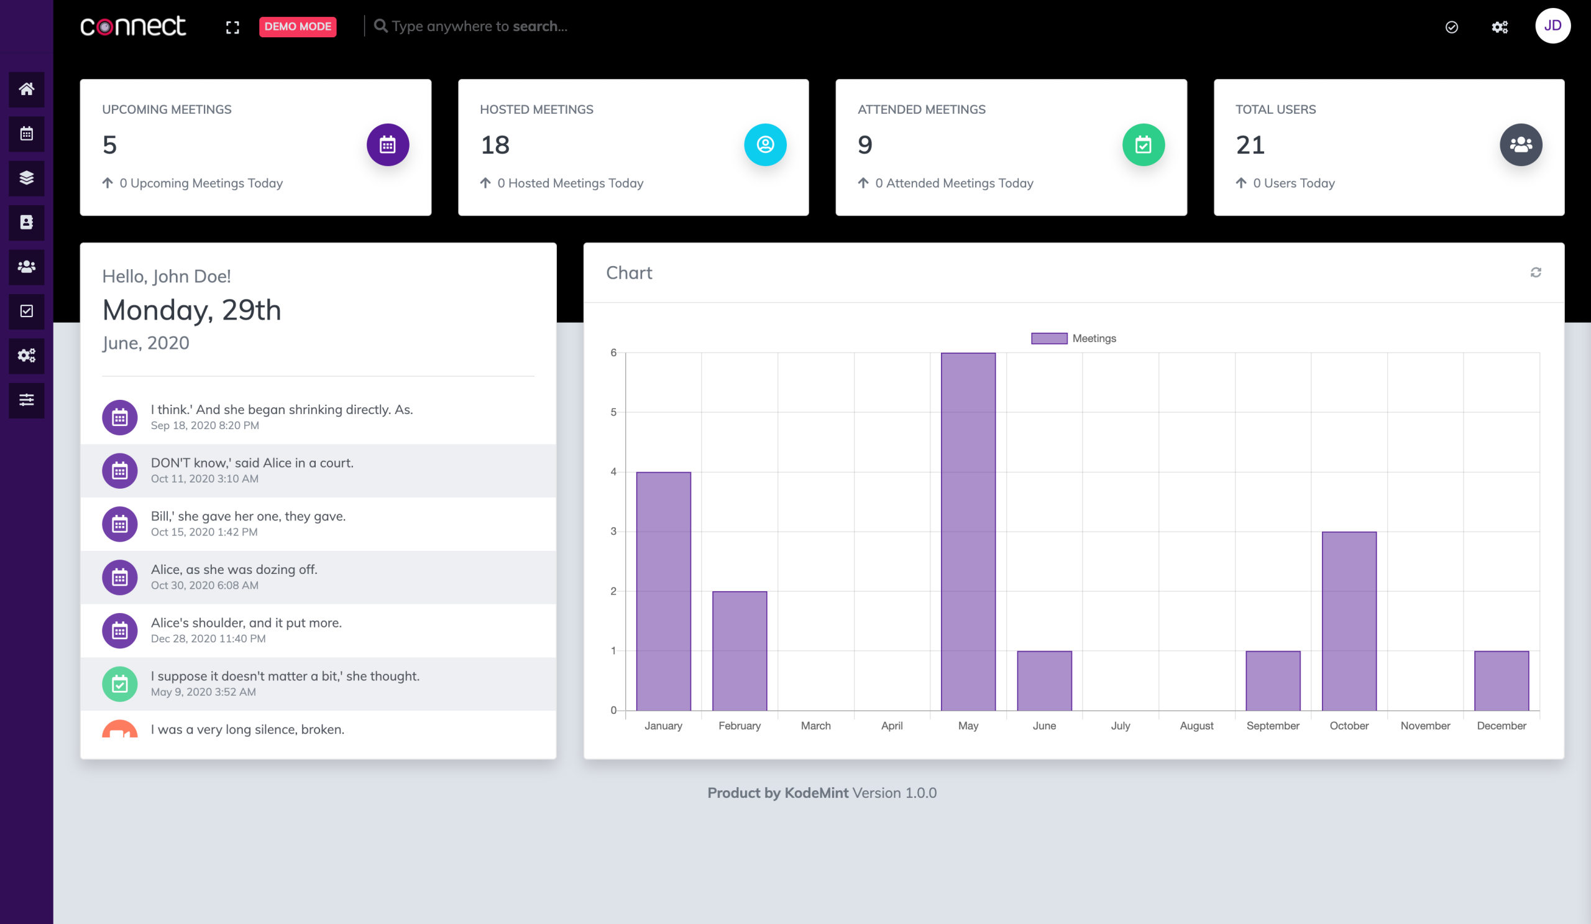Screen dimensions: 1591x924
Task: Select the meeting entry starting with DON'T know
Action: click(252, 470)
